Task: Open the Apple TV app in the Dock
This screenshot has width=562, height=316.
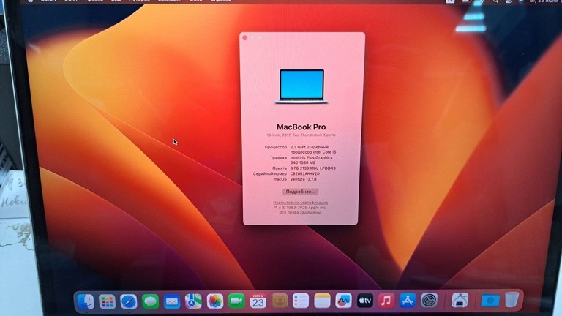Action: tap(365, 301)
